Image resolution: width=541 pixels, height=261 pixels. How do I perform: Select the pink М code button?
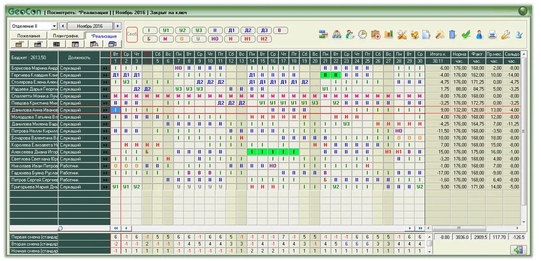tap(166, 38)
